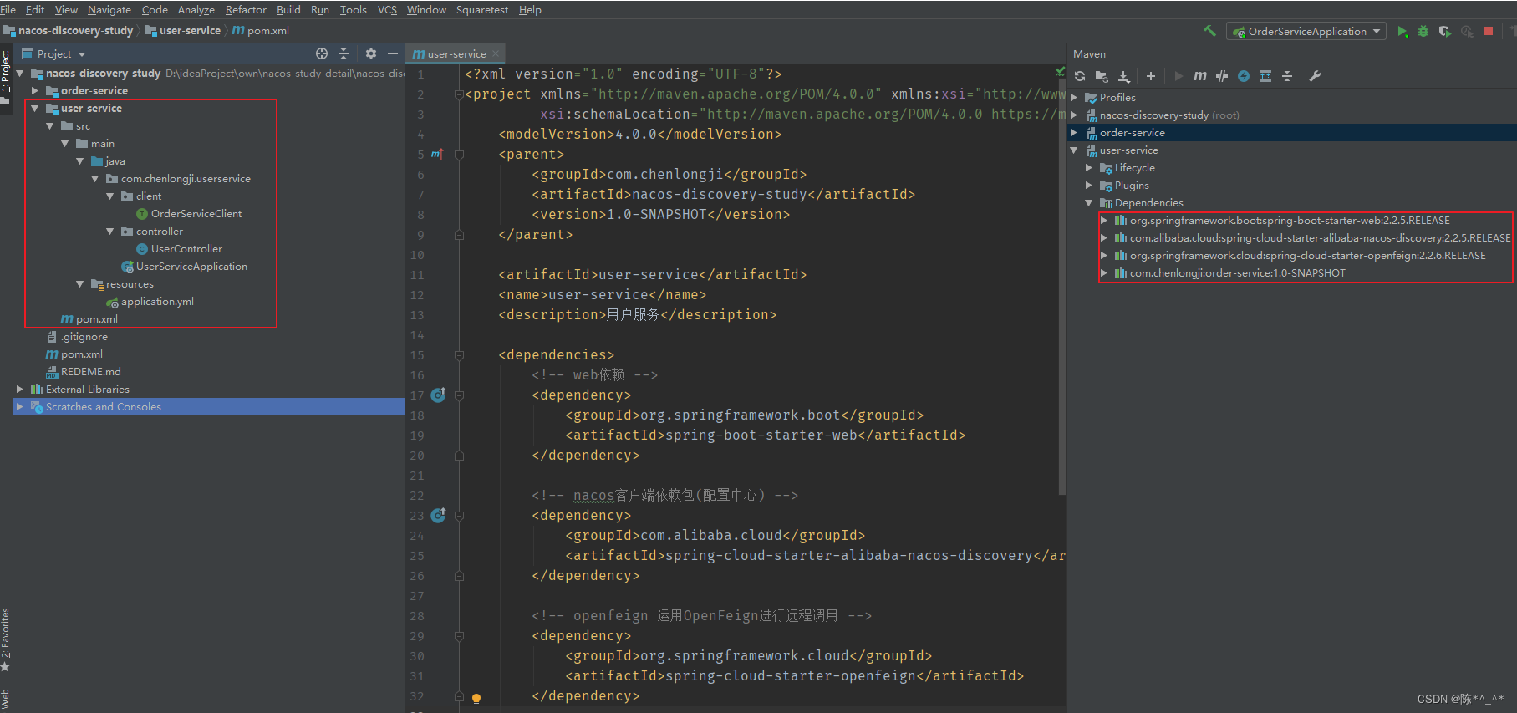The image size is (1517, 713).
Task: Click the gutter dependency icon on line 17
Action: [x=438, y=395]
